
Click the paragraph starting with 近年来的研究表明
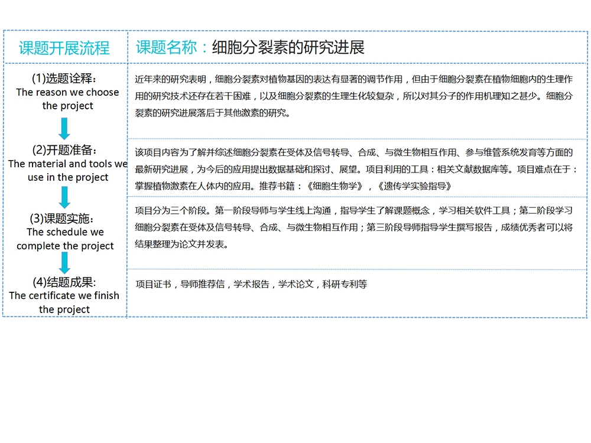coord(353,96)
